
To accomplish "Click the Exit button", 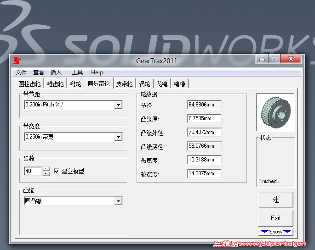I will (x=275, y=218).
